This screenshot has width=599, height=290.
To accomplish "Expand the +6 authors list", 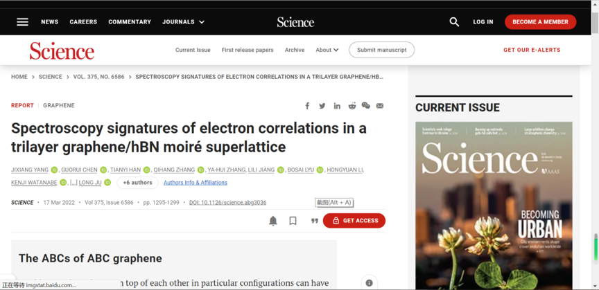I will (137, 183).
